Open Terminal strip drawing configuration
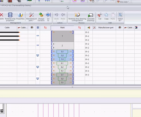Screen dimensions: 141x117 click(77, 17)
